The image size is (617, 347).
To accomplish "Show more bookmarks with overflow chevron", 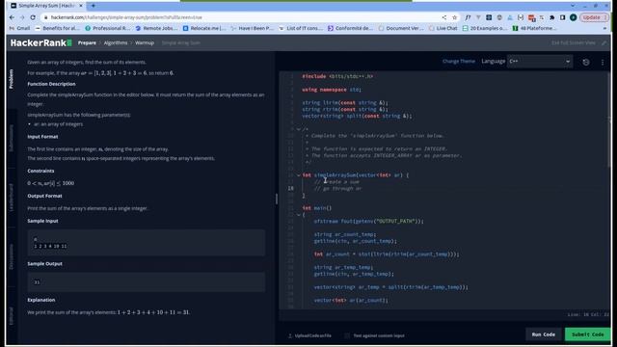I will [x=604, y=28].
